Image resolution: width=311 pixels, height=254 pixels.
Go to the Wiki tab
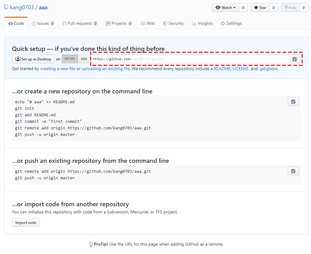point(148,24)
